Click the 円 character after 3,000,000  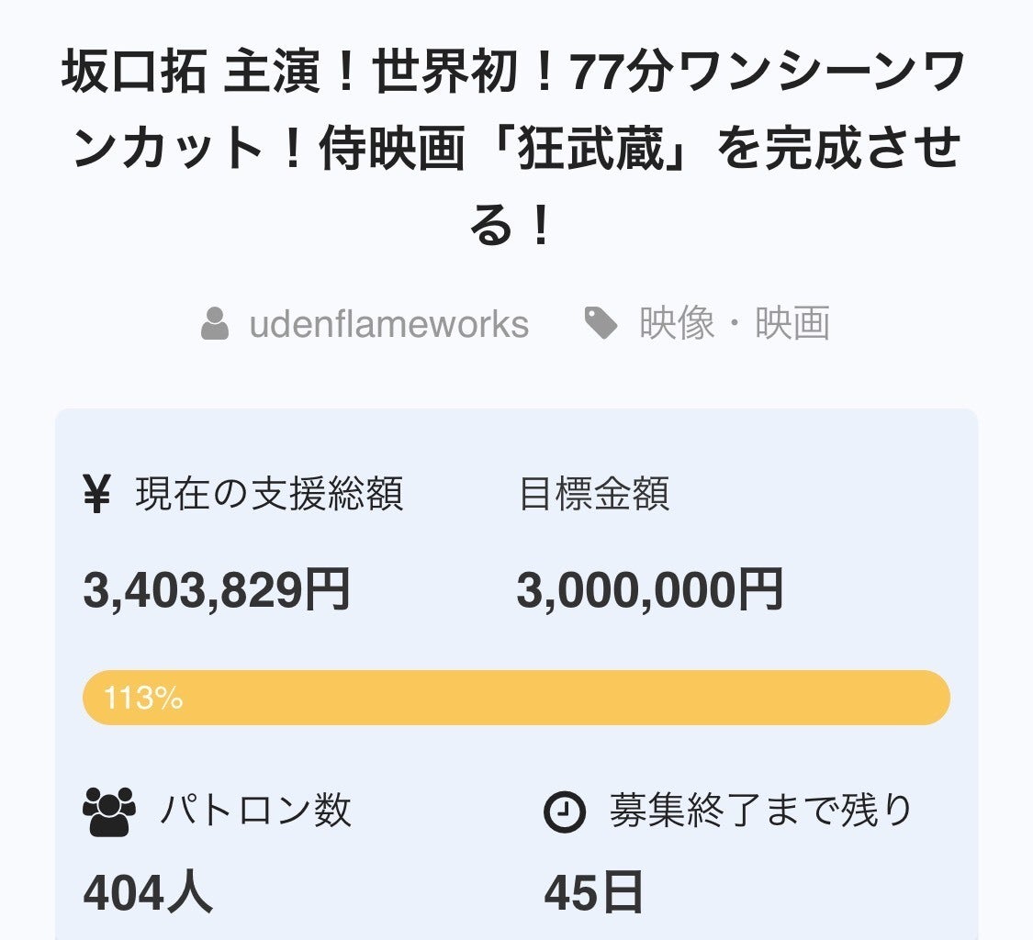coord(761,590)
